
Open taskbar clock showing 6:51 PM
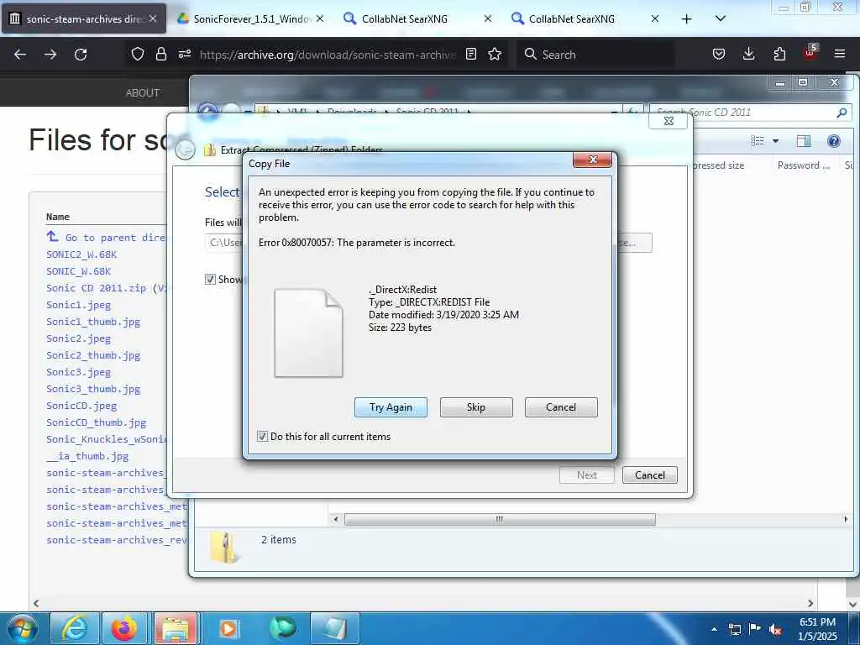point(817,629)
